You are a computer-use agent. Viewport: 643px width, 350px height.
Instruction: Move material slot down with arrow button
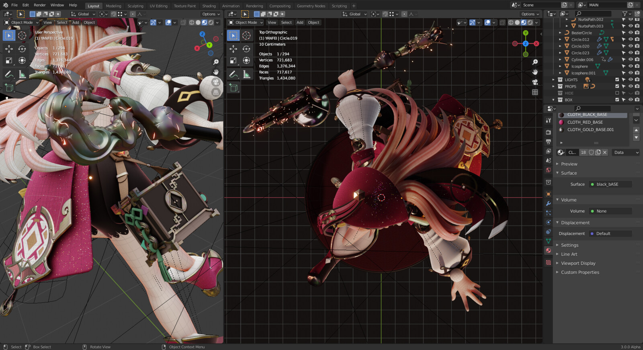(x=636, y=137)
